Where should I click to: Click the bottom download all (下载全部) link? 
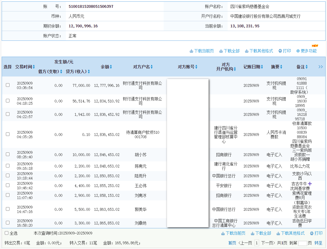(261, 233)
